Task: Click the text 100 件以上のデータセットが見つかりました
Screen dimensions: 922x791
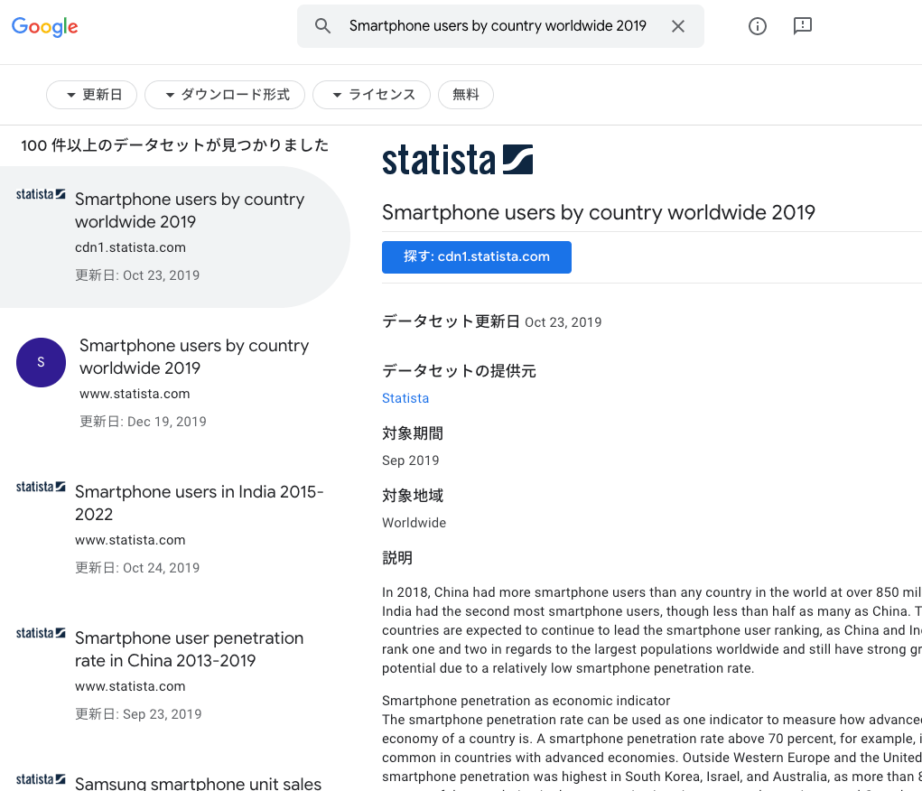Action: (174, 145)
